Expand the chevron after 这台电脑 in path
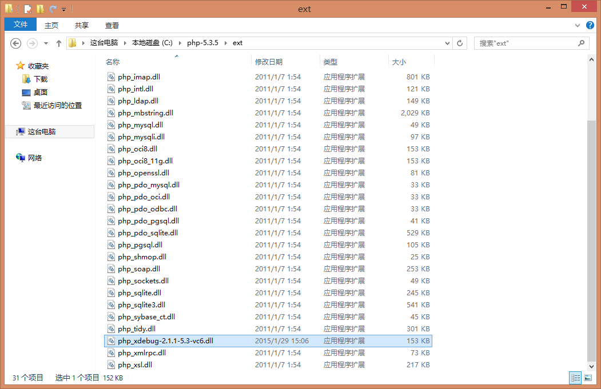This screenshot has width=601, height=389. 125,43
